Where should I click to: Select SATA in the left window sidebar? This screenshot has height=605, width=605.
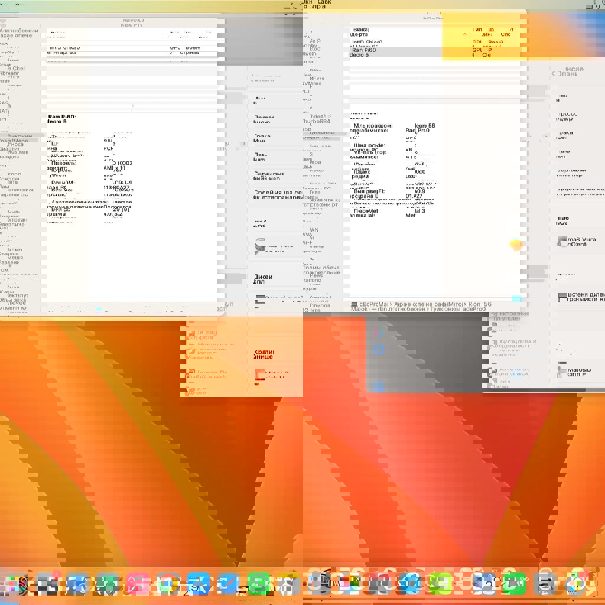pyautogui.click(x=5, y=110)
